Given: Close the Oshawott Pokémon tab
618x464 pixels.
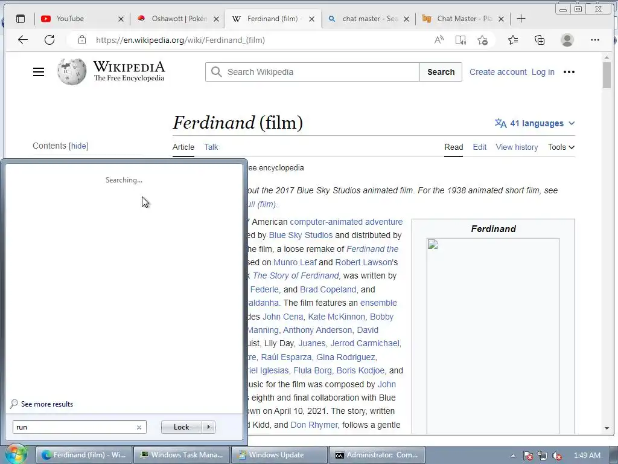Looking at the screenshot, I should pos(216,19).
